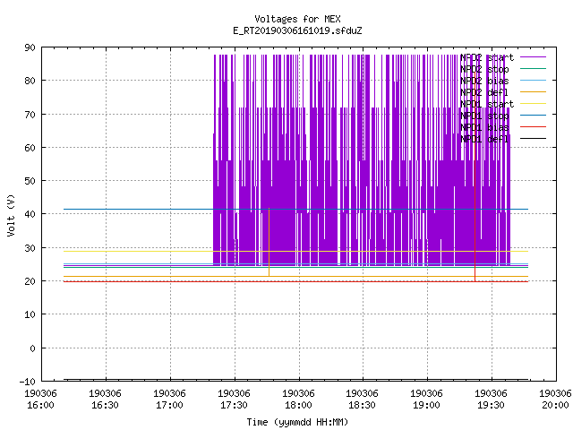Click the NPD1 bias red legend line
573x430 pixels.
[x=533, y=127]
